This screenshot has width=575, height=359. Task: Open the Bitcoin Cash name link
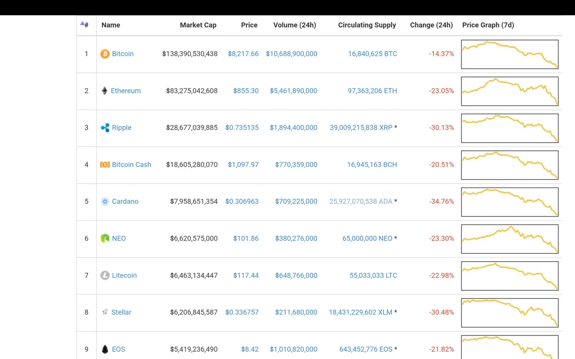tap(132, 165)
